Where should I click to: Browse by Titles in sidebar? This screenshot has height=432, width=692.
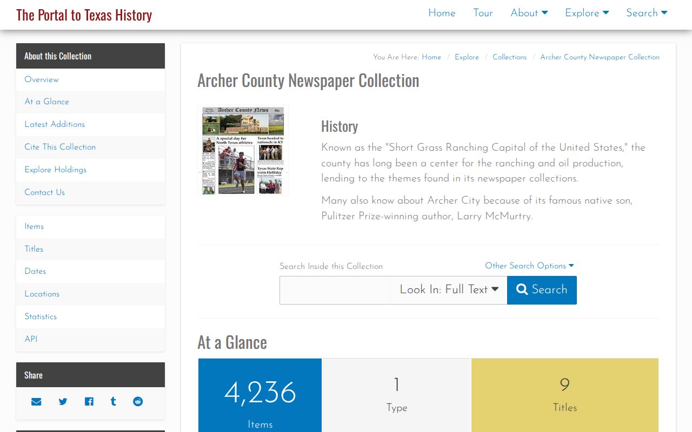pyautogui.click(x=91, y=249)
